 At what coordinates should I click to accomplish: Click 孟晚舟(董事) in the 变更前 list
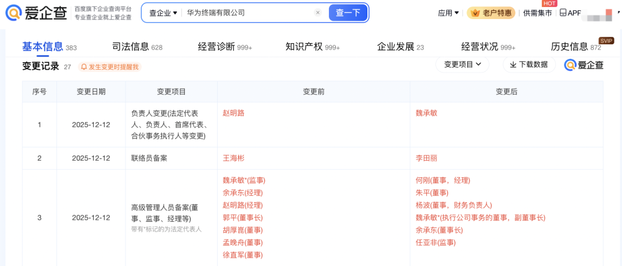coord(242,242)
